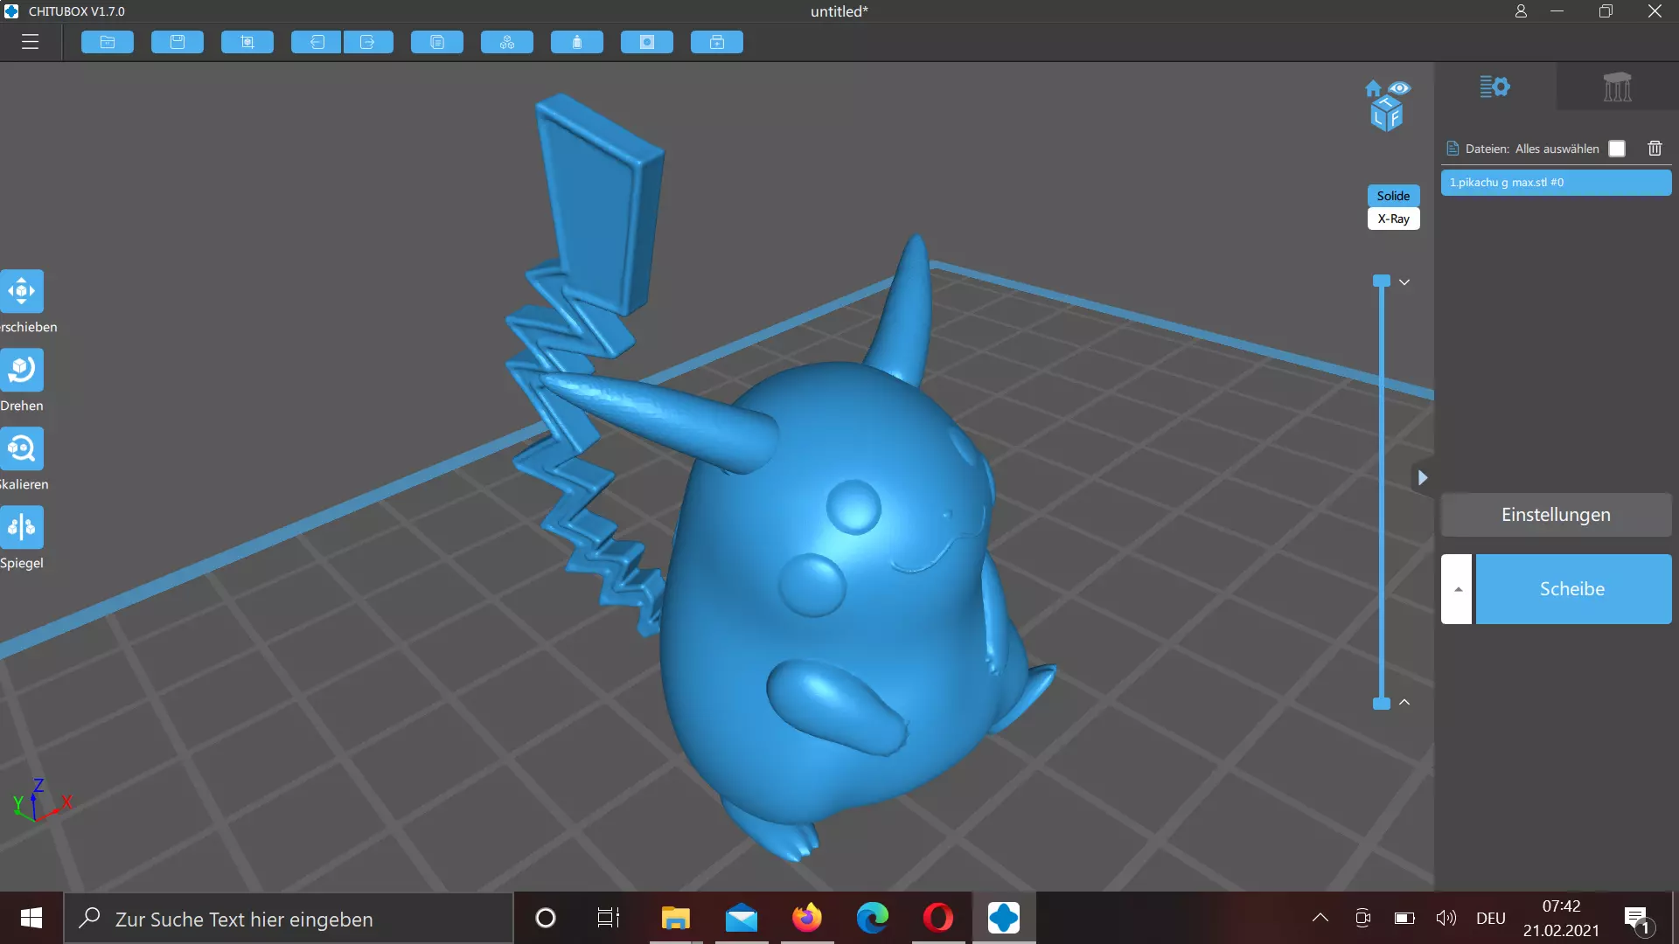Open Task View on taskbar
The height and width of the screenshot is (944, 1679).
click(x=609, y=918)
